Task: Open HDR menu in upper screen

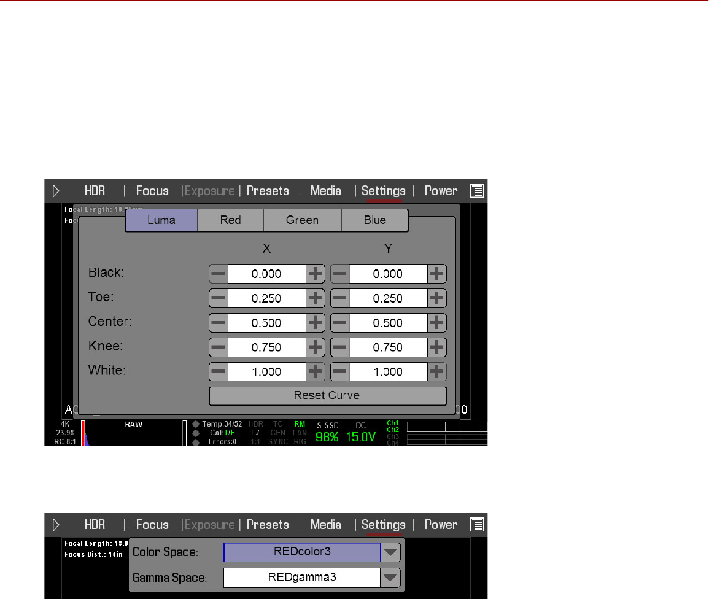Action: pyautogui.click(x=95, y=191)
